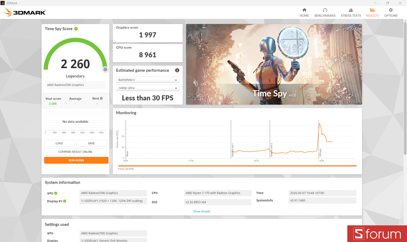Image resolution: width=407 pixels, height=242 pixels.
Task: Switch to Benchmarks tab
Action: click(x=325, y=13)
